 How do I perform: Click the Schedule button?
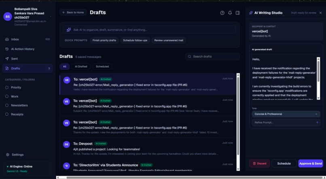(x=284, y=163)
